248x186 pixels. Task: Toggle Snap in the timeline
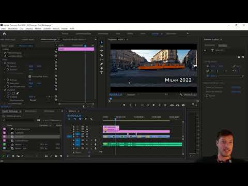(75, 119)
